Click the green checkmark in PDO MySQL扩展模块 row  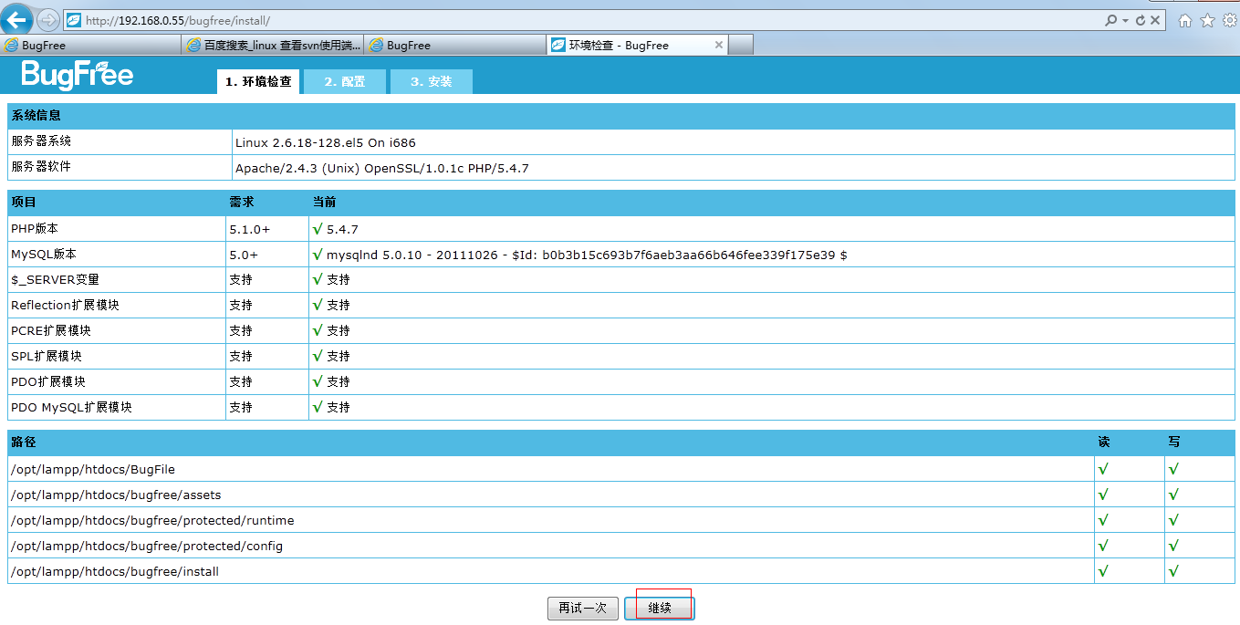(318, 406)
